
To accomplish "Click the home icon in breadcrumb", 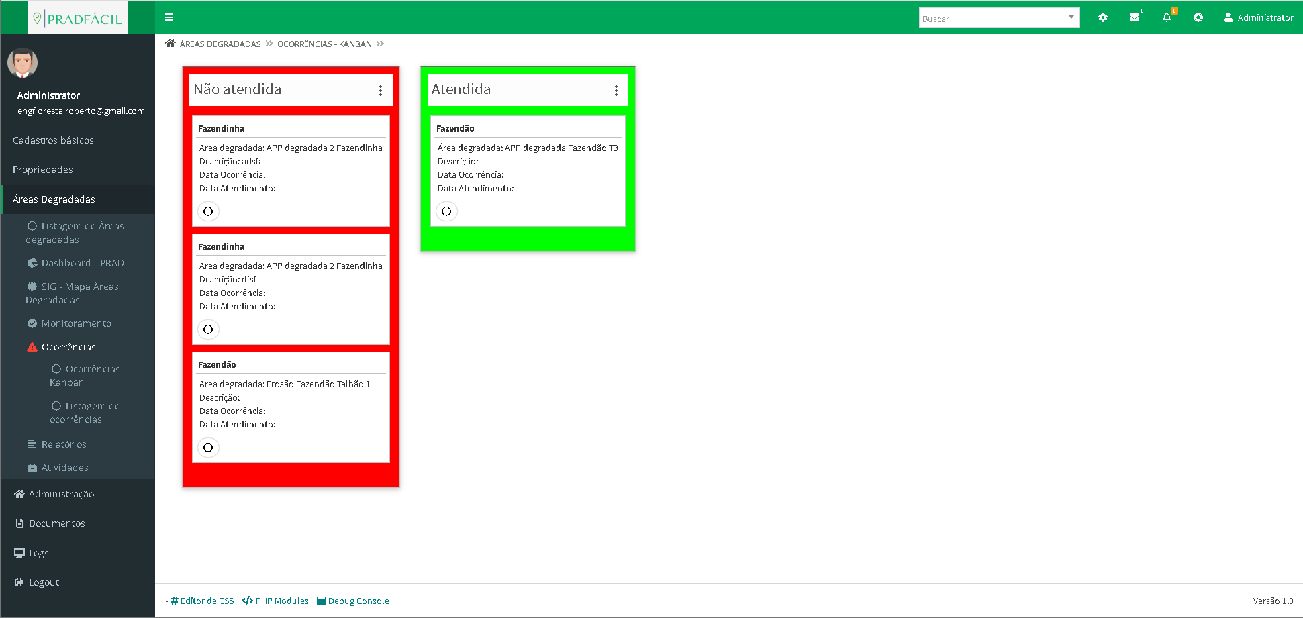I will pyautogui.click(x=171, y=44).
